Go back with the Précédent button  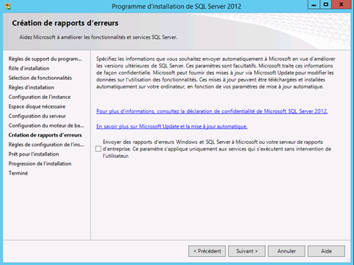click(207, 251)
